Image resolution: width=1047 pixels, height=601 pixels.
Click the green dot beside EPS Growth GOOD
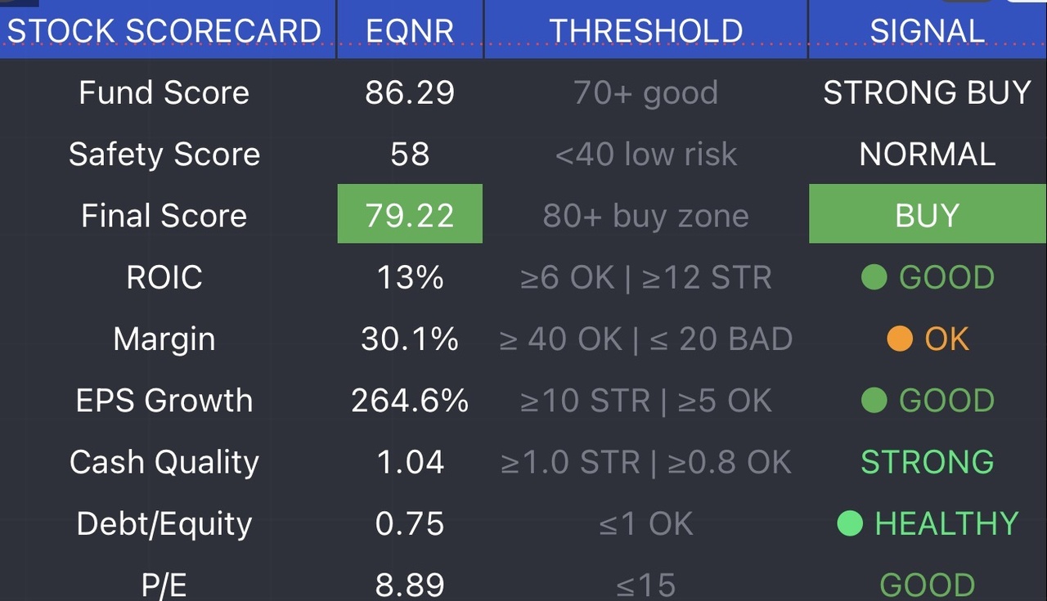874,401
